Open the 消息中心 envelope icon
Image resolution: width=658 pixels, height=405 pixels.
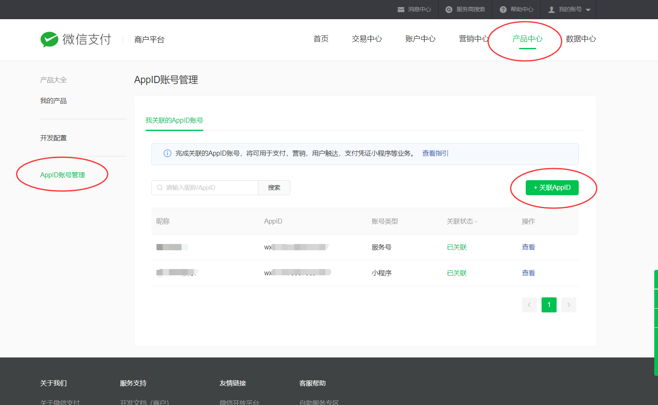pyautogui.click(x=401, y=10)
